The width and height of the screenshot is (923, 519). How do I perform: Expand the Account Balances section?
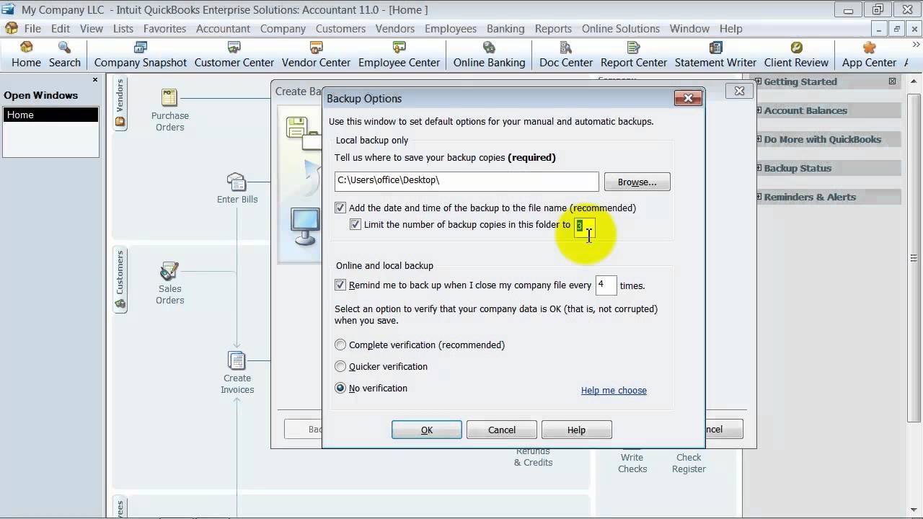pyautogui.click(x=759, y=110)
